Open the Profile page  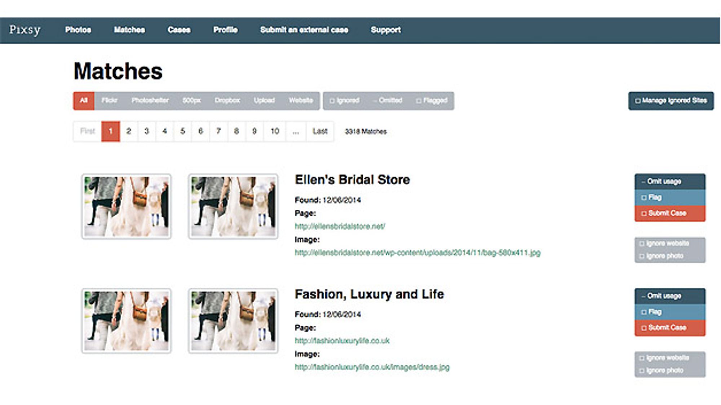tap(225, 30)
